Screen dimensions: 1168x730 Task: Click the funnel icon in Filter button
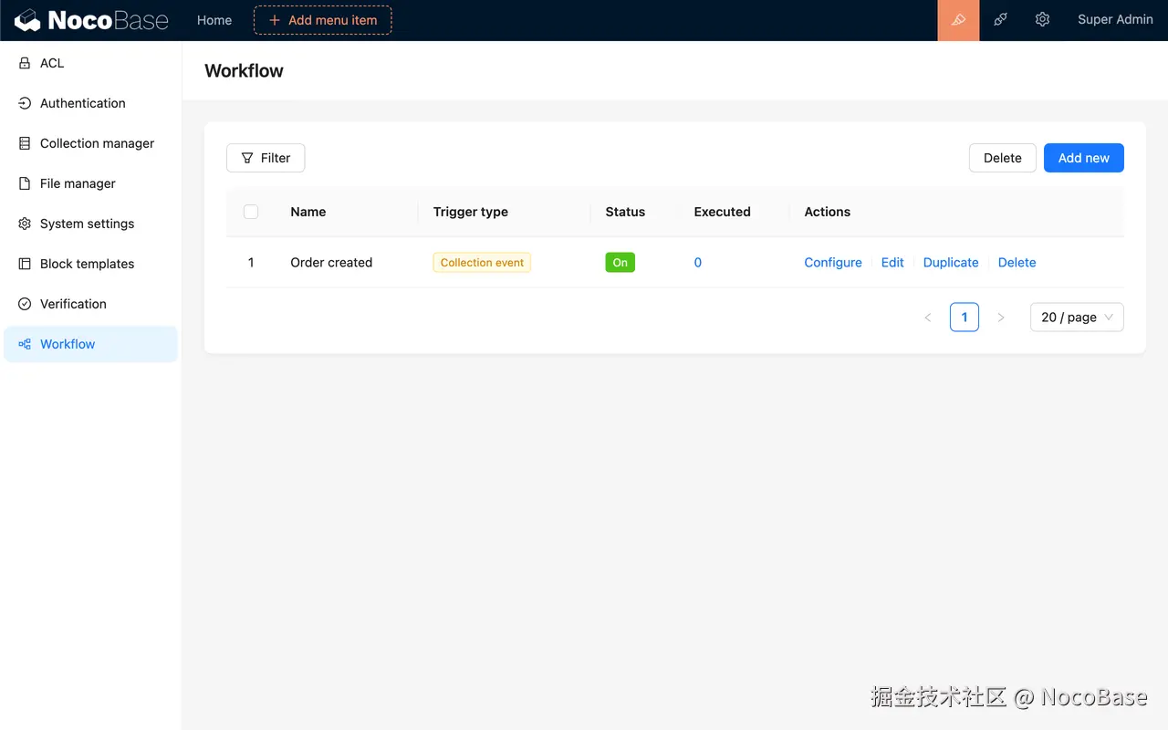[x=247, y=158]
